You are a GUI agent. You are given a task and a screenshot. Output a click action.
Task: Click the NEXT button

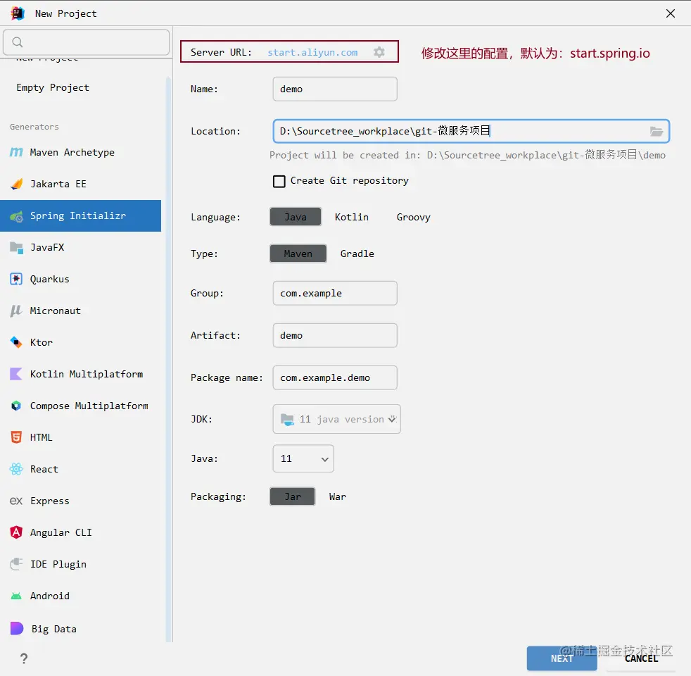562,658
